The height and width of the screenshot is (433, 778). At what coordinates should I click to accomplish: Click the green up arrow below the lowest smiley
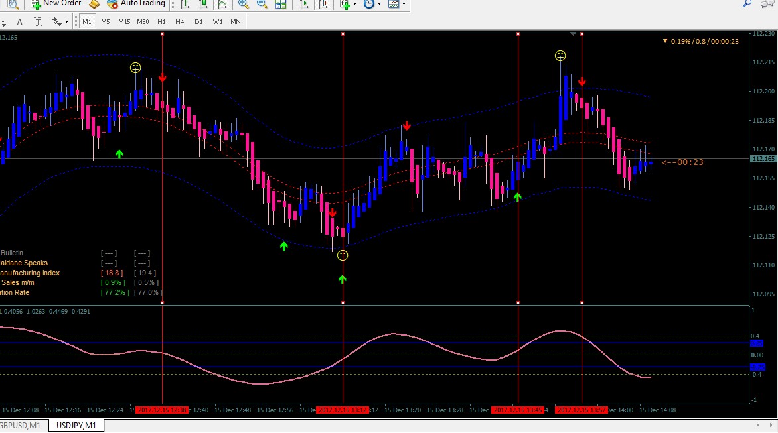[343, 279]
